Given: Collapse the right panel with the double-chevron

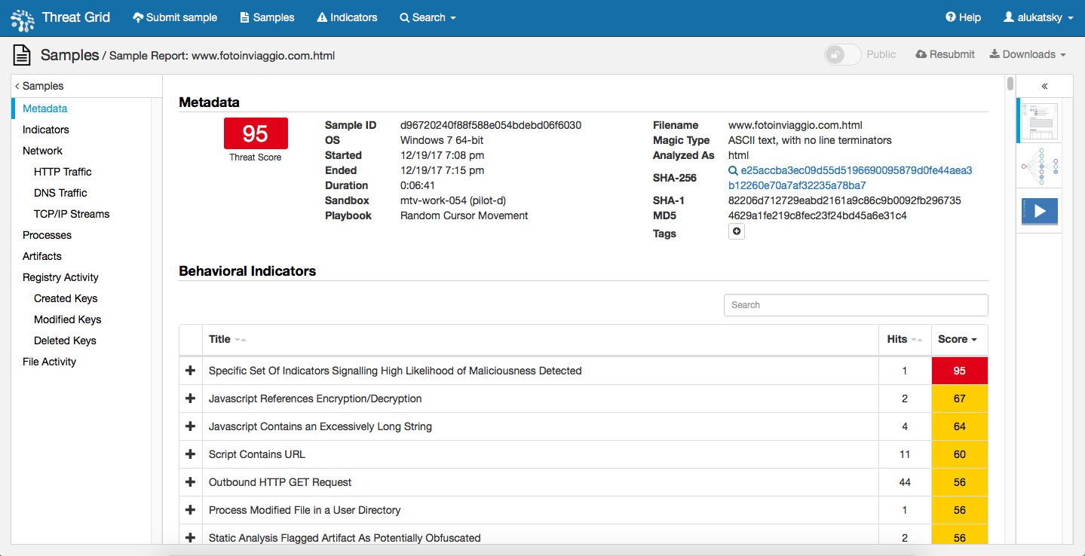Looking at the screenshot, I should click(1044, 86).
